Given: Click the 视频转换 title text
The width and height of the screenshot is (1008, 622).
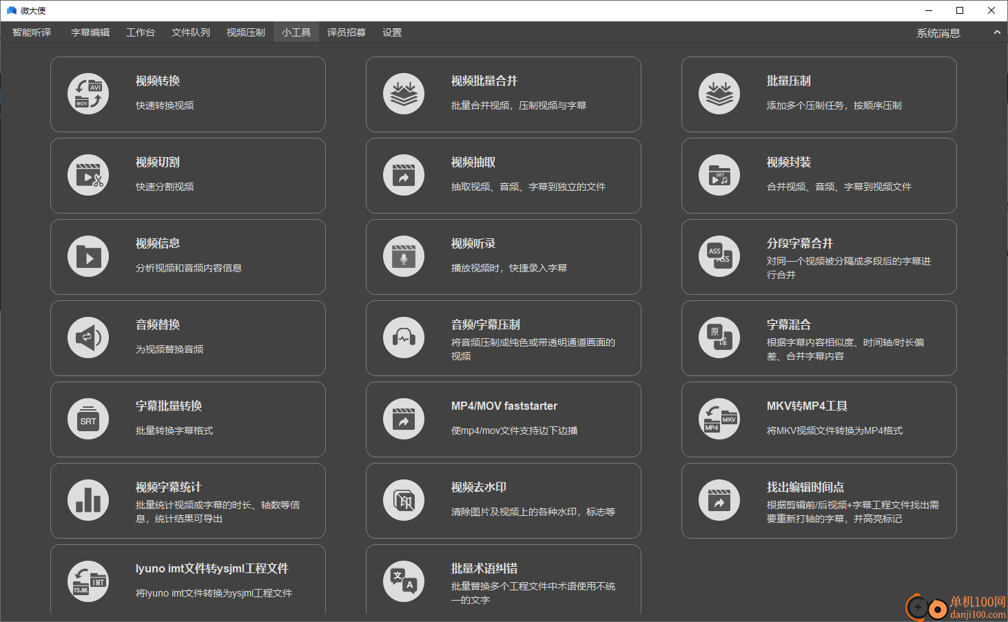Looking at the screenshot, I should [x=158, y=81].
